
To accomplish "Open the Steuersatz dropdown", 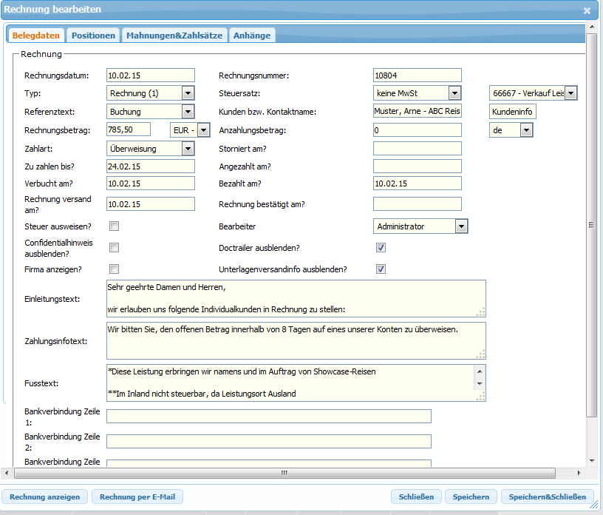I will pyautogui.click(x=454, y=93).
